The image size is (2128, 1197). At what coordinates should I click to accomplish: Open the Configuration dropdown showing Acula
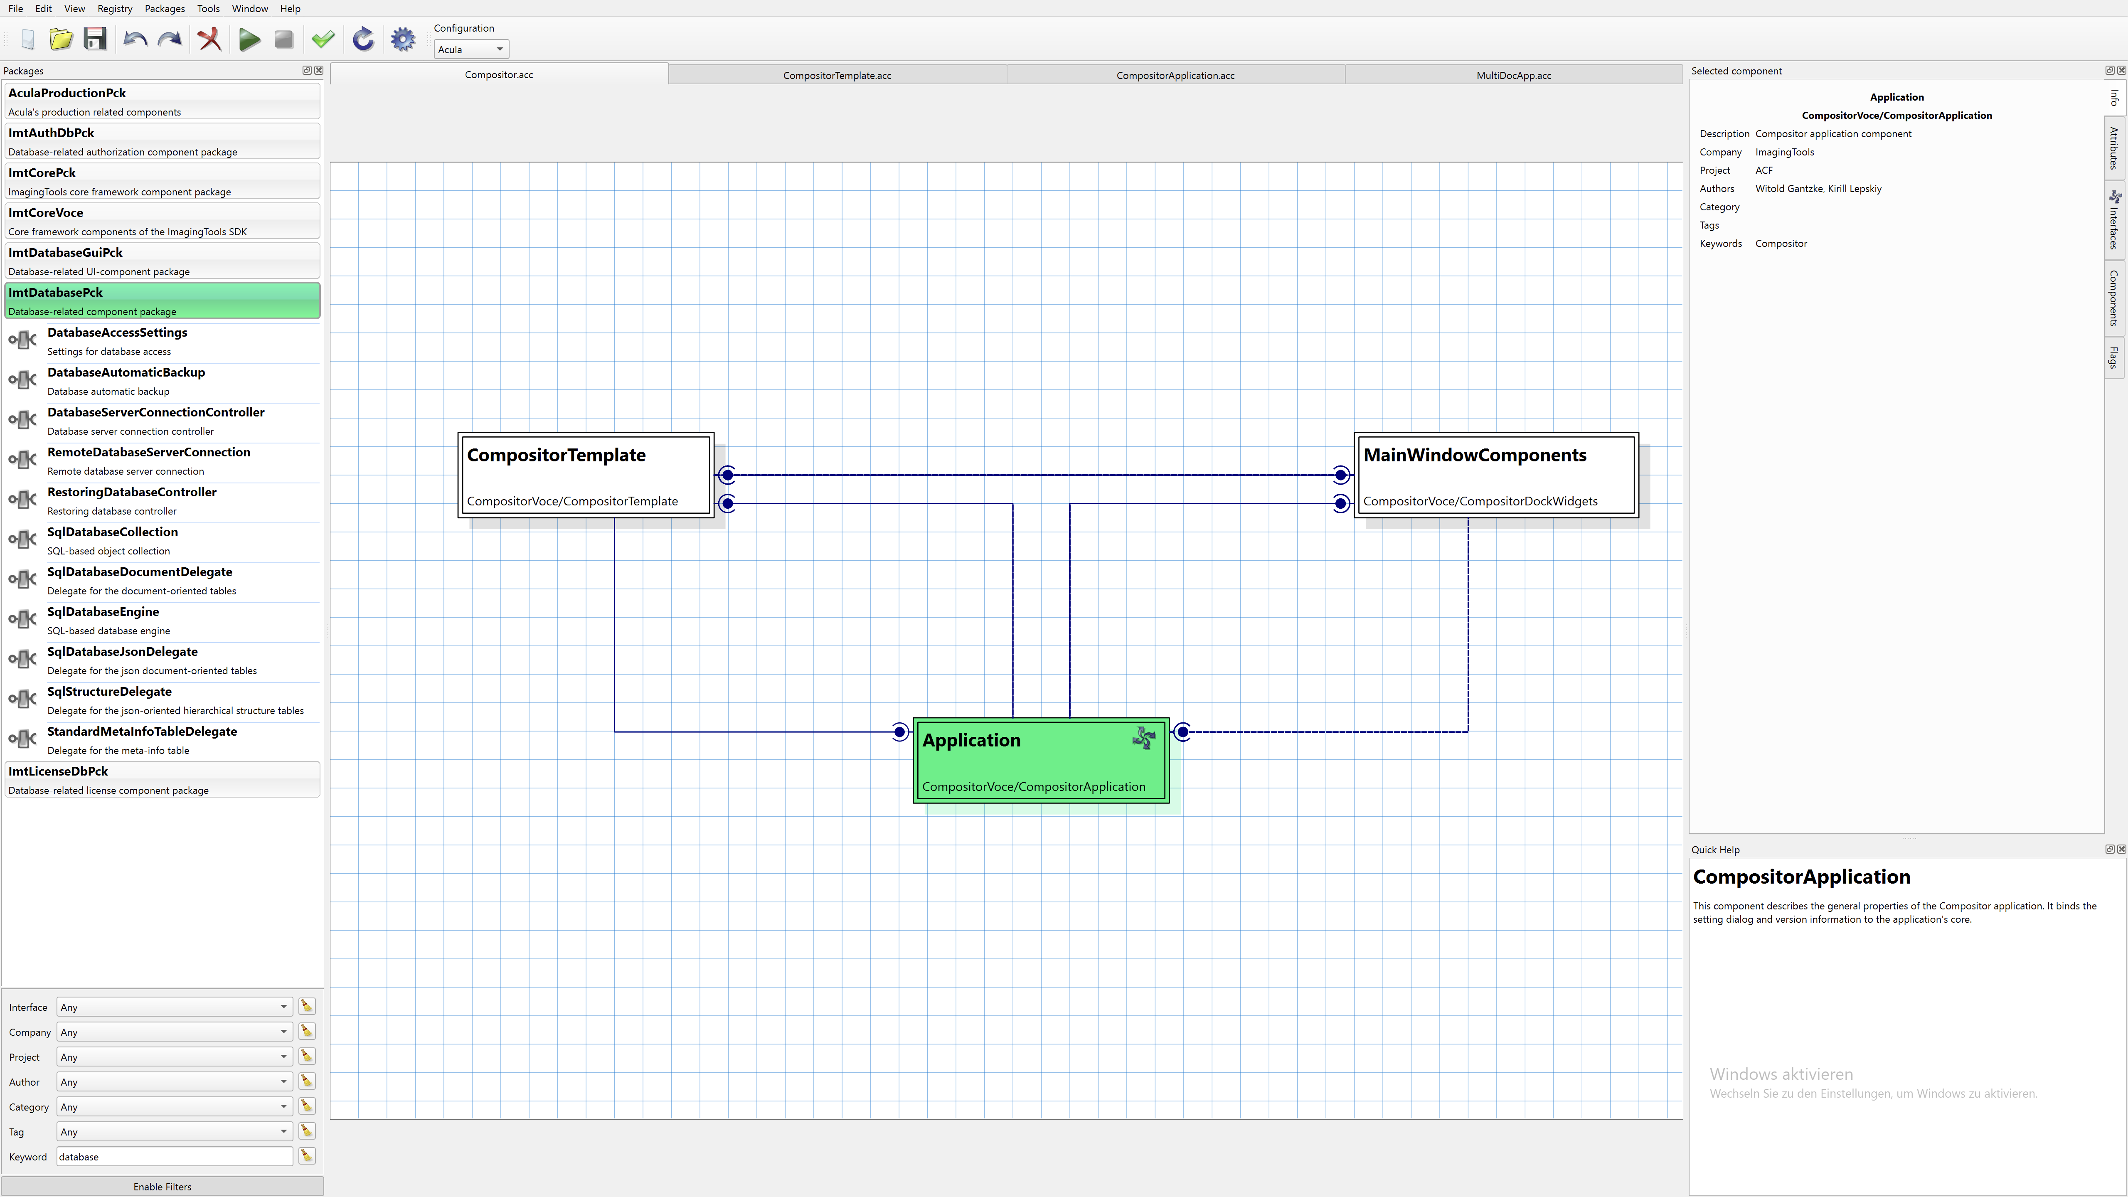(471, 49)
